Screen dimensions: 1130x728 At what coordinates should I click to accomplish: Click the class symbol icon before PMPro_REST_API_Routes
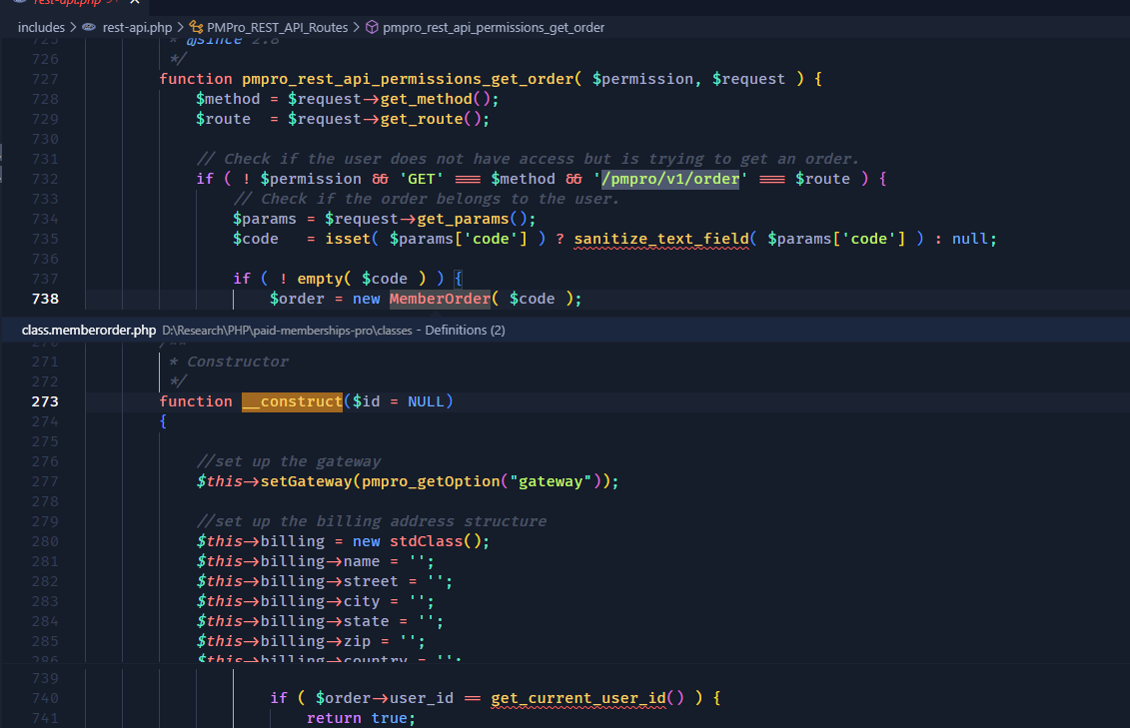click(x=195, y=27)
